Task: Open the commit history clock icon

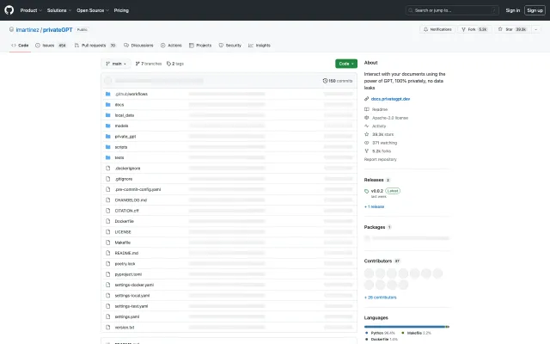Action: (x=325, y=80)
